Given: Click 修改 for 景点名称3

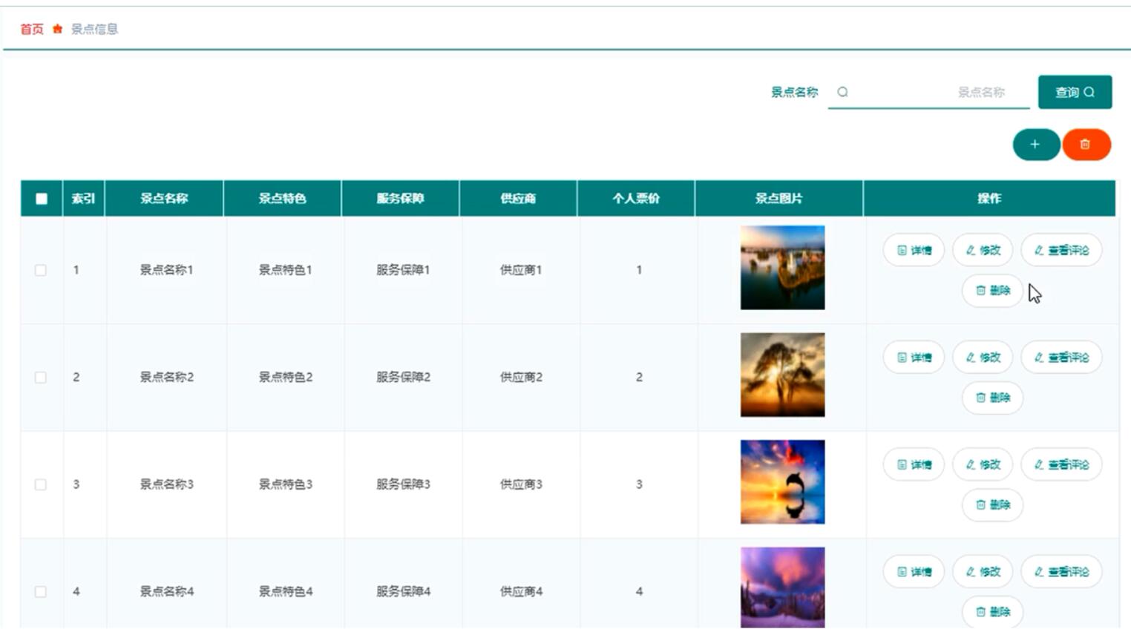Looking at the screenshot, I should point(983,464).
